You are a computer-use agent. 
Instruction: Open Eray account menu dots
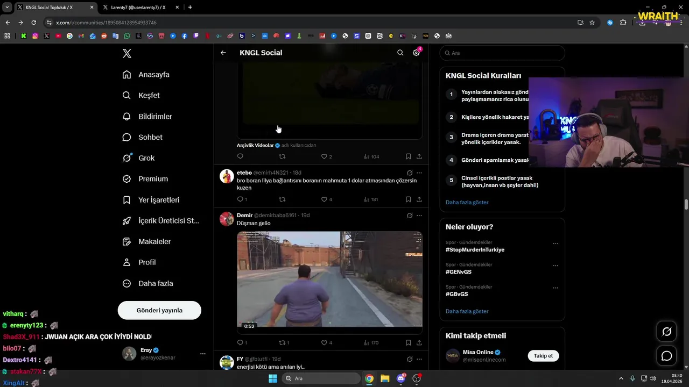[x=203, y=354]
